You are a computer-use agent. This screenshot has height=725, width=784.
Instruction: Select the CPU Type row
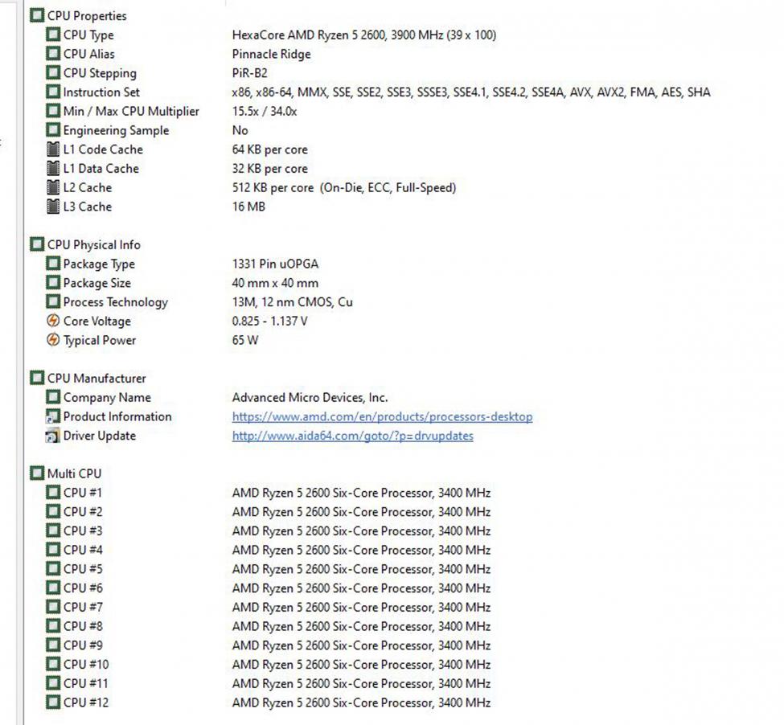(x=88, y=35)
